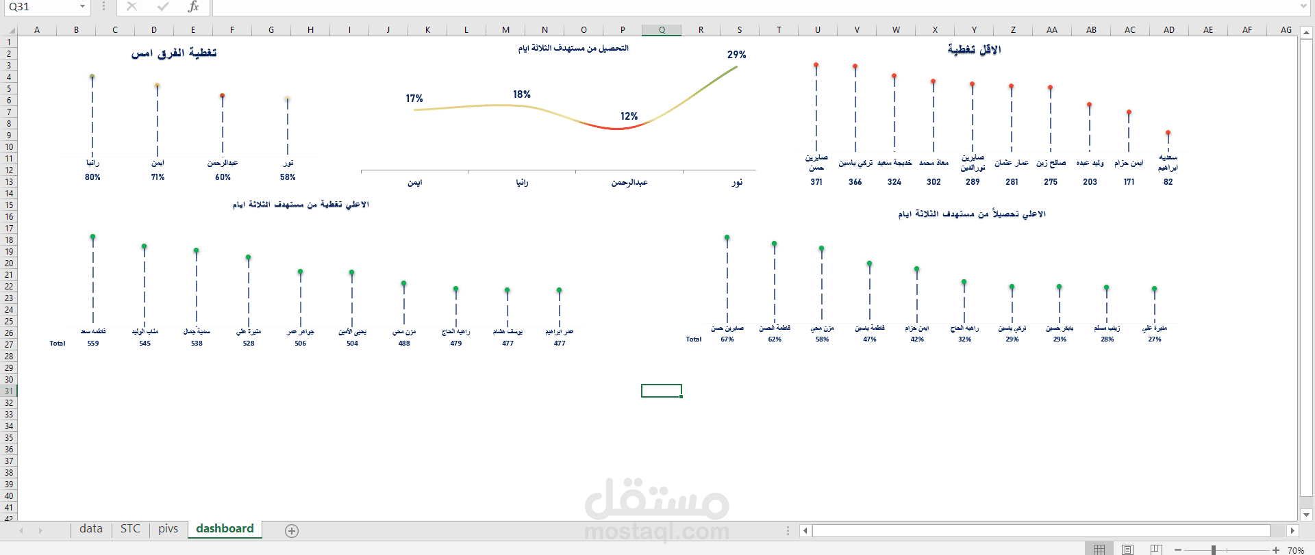Click the 80% value under رانيا

[92, 177]
